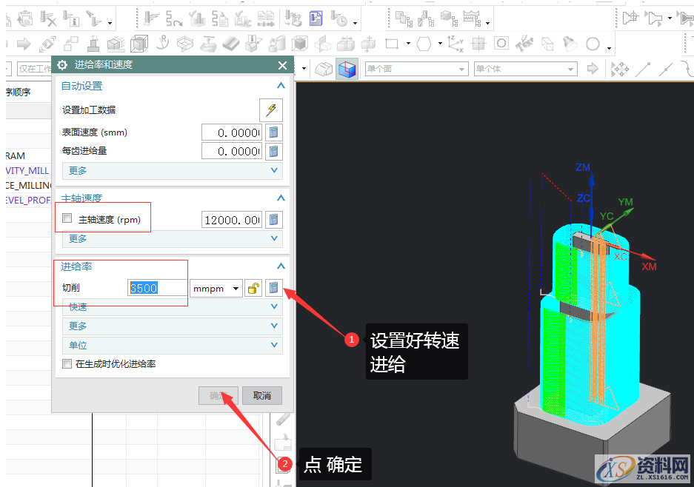
Task: Click calculator icon beside spindle speed value
Action: coord(273,220)
